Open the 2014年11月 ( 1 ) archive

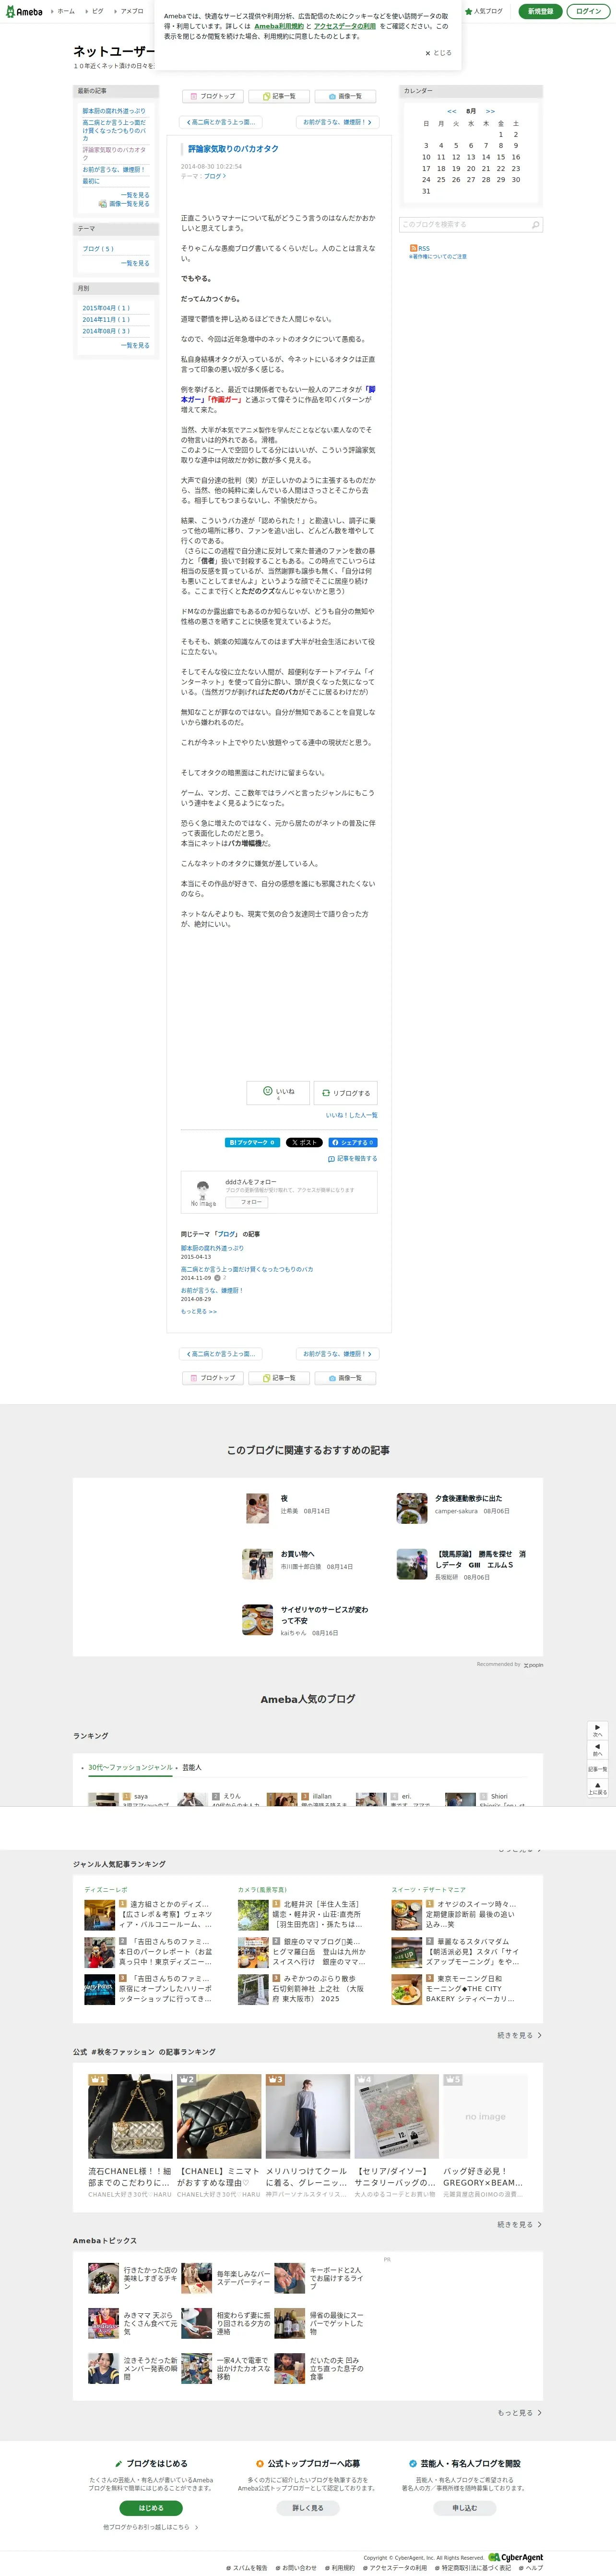click(x=106, y=319)
